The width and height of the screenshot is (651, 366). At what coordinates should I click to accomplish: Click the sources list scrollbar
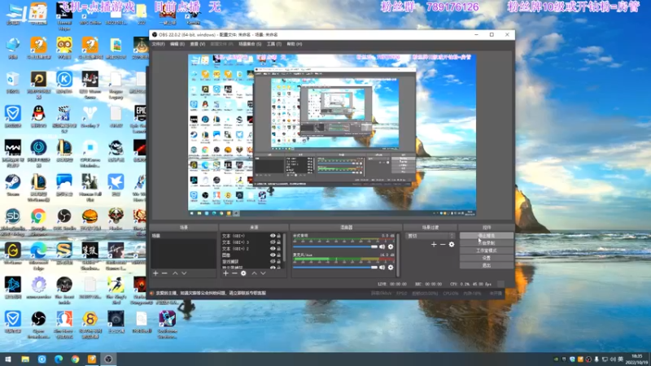click(284, 248)
